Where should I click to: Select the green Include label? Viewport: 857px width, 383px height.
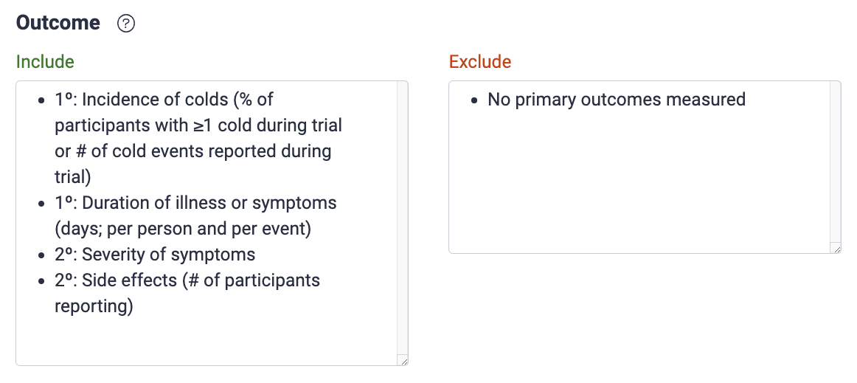tap(45, 61)
